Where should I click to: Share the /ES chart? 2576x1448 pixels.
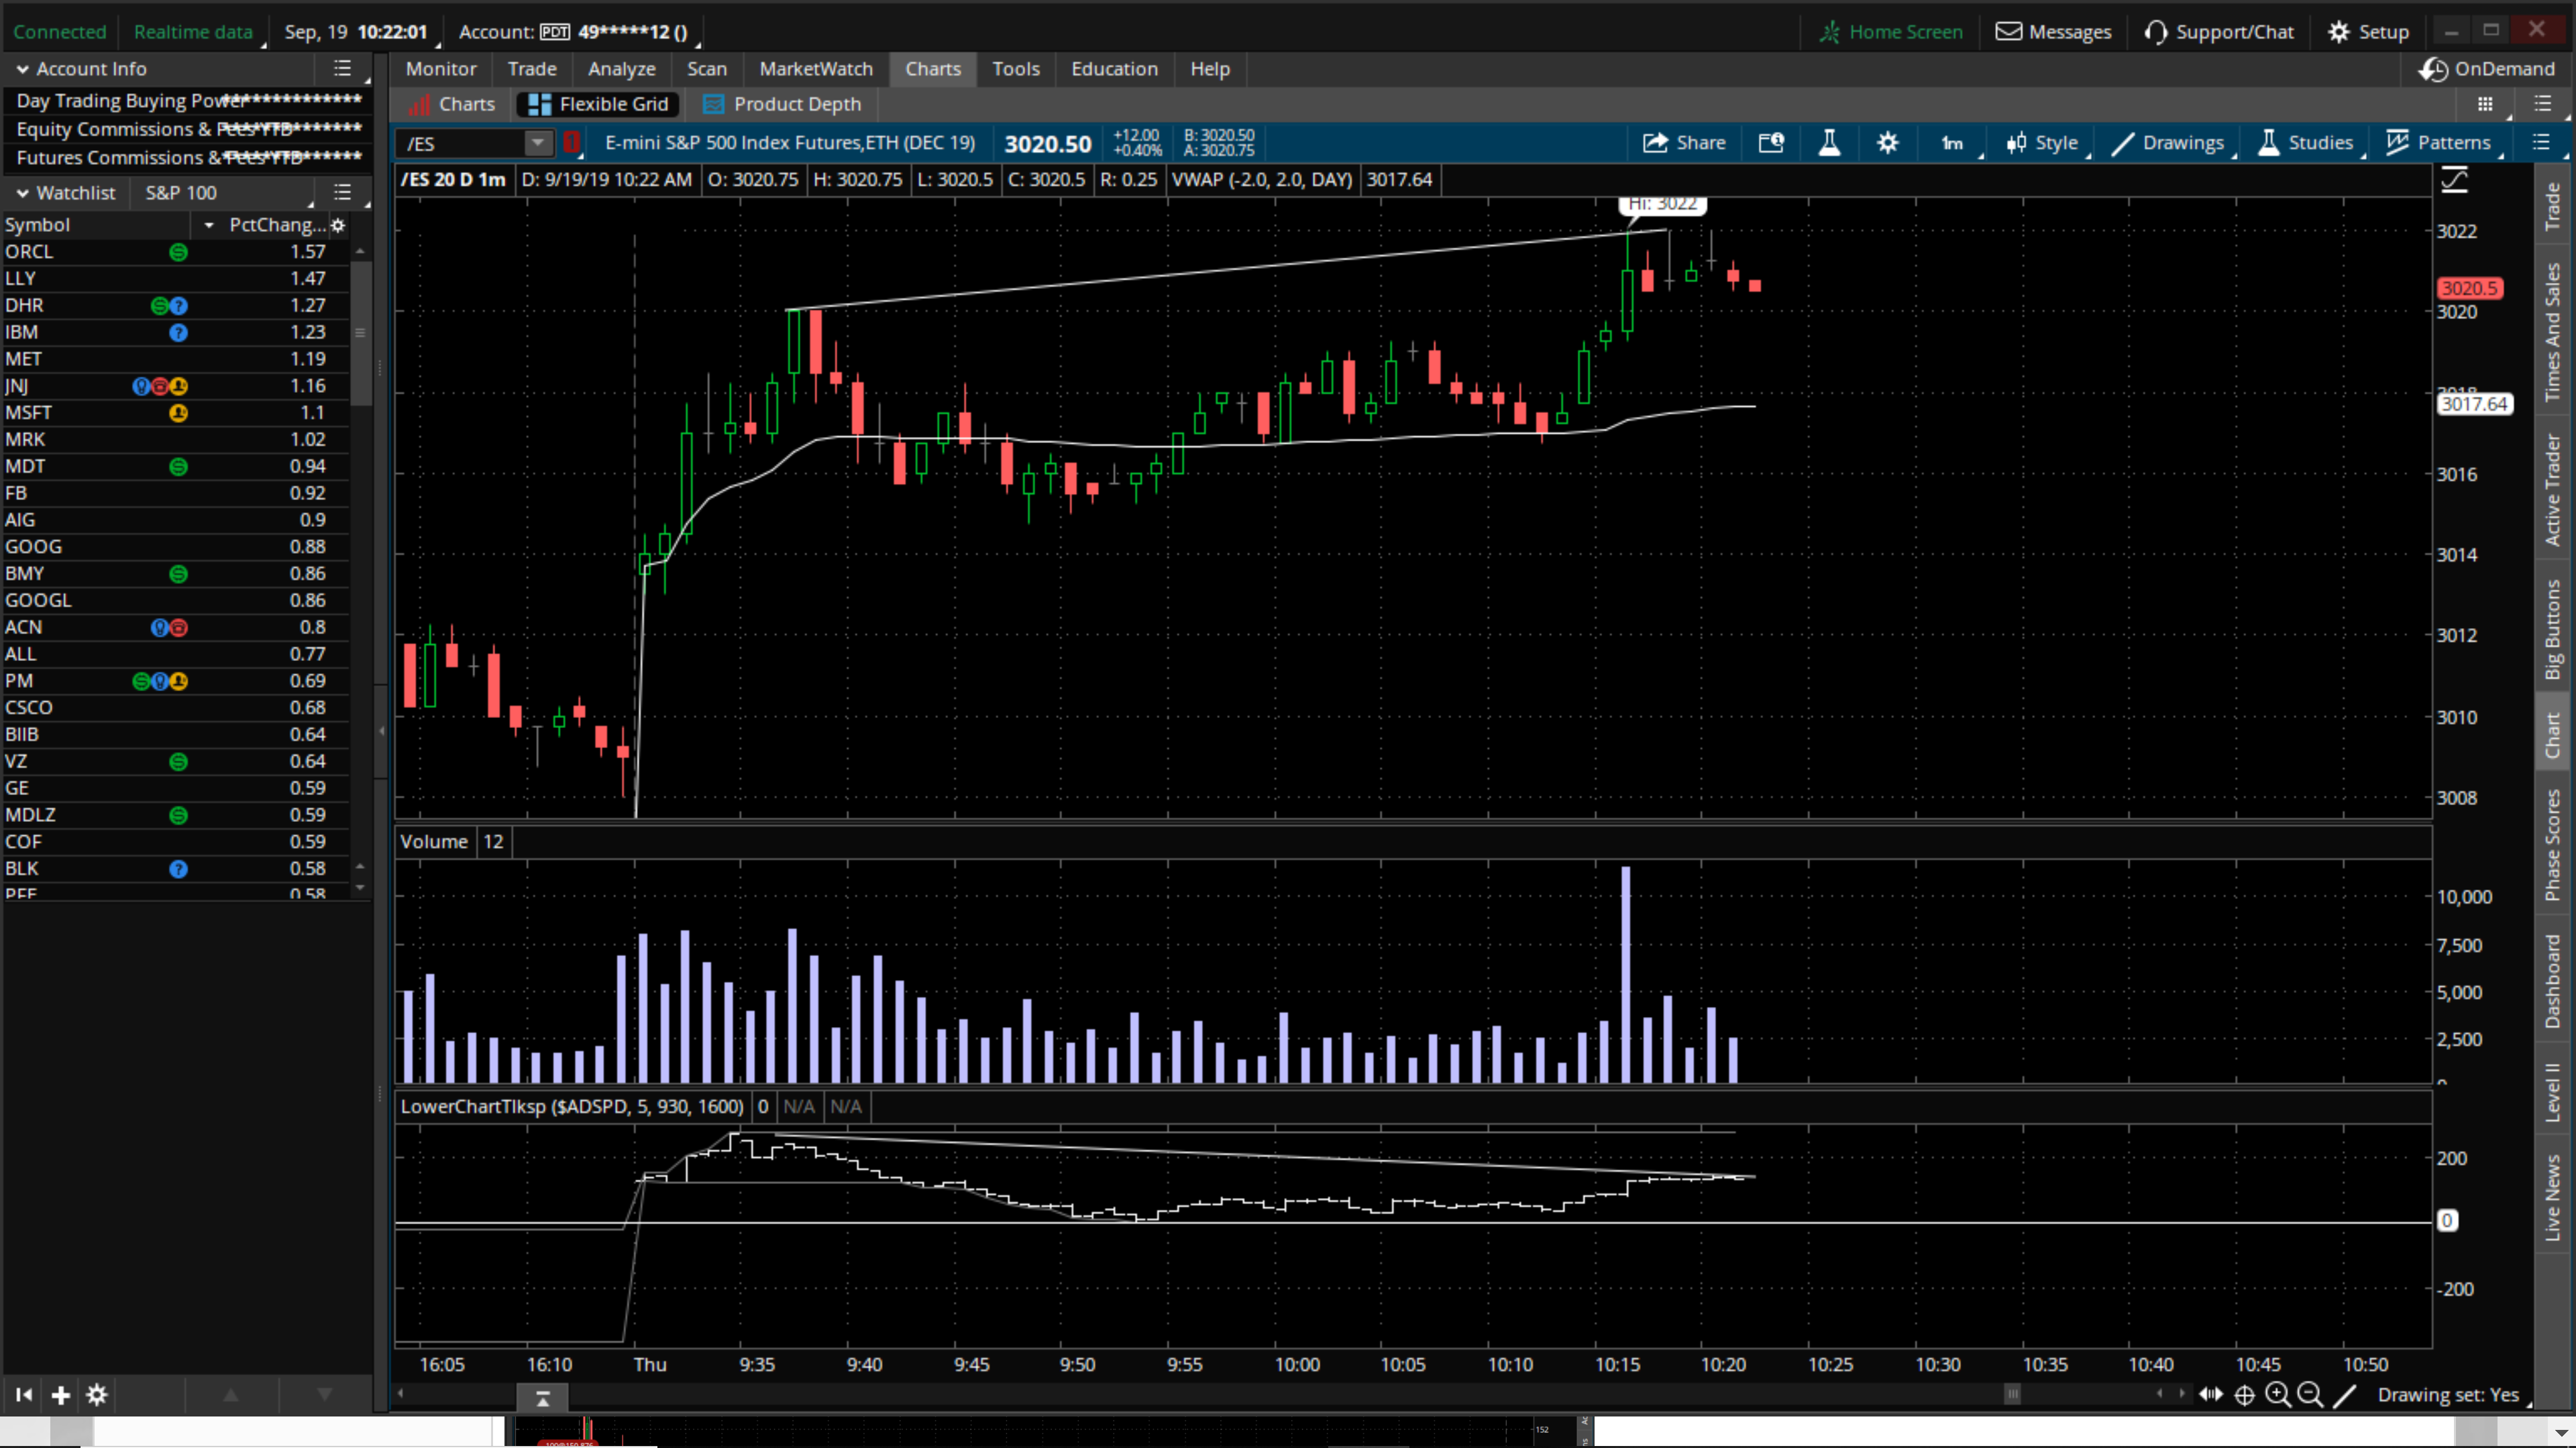click(x=1684, y=143)
